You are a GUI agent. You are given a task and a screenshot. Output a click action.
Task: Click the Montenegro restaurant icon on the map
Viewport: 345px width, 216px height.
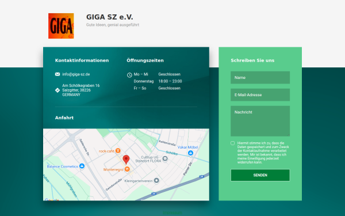[x=127, y=169]
